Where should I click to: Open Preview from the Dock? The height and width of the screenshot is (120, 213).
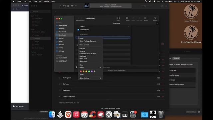(x=117, y=114)
